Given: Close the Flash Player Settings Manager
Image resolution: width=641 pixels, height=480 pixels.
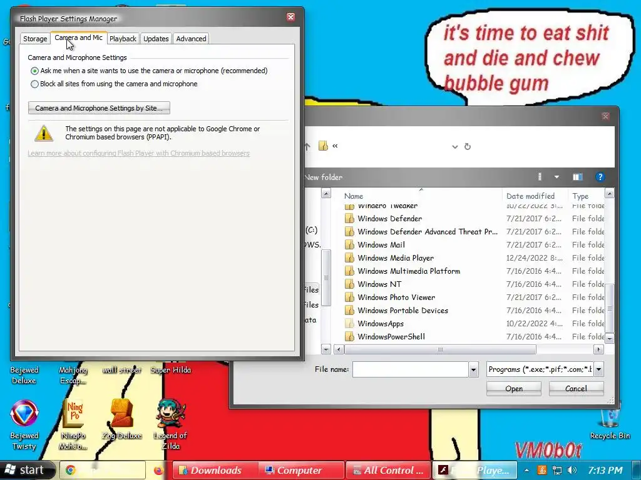Looking at the screenshot, I should click(290, 17).
